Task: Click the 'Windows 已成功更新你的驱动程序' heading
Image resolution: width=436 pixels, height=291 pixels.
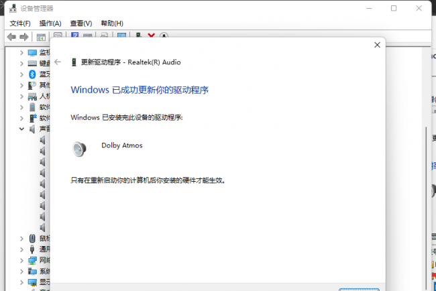Action: coord(140,90)
